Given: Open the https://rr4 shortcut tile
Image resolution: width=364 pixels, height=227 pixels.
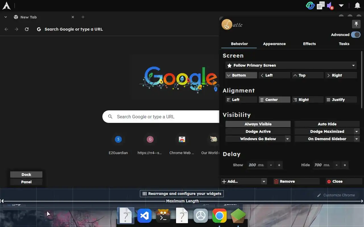Looking at the screenshot, I should click(150, 145).
